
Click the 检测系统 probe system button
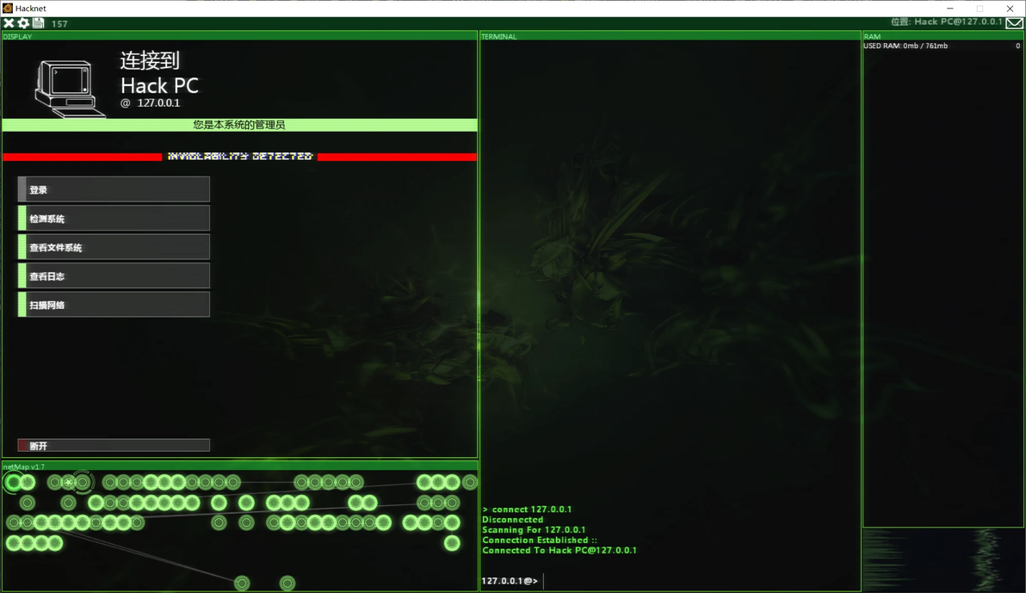click(114, 218)
